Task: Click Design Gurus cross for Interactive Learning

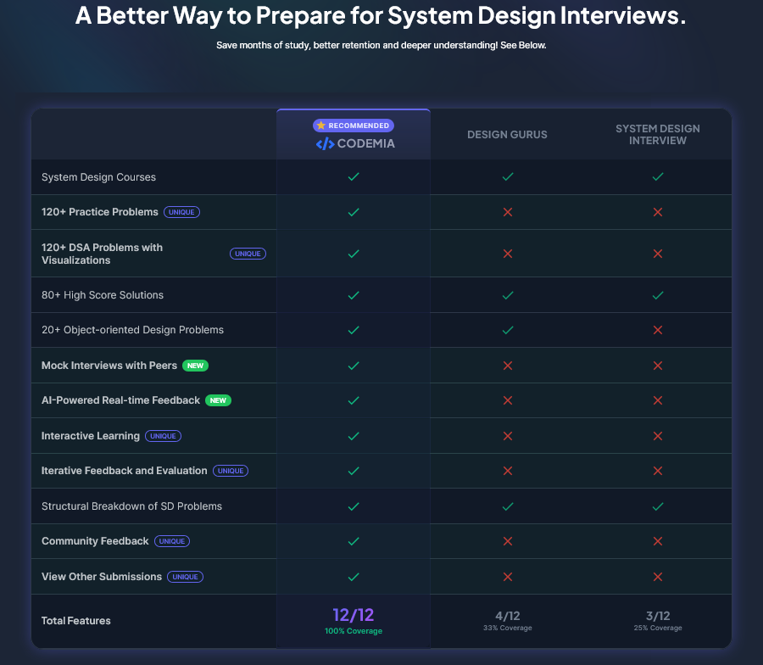Action: (508, 436)
